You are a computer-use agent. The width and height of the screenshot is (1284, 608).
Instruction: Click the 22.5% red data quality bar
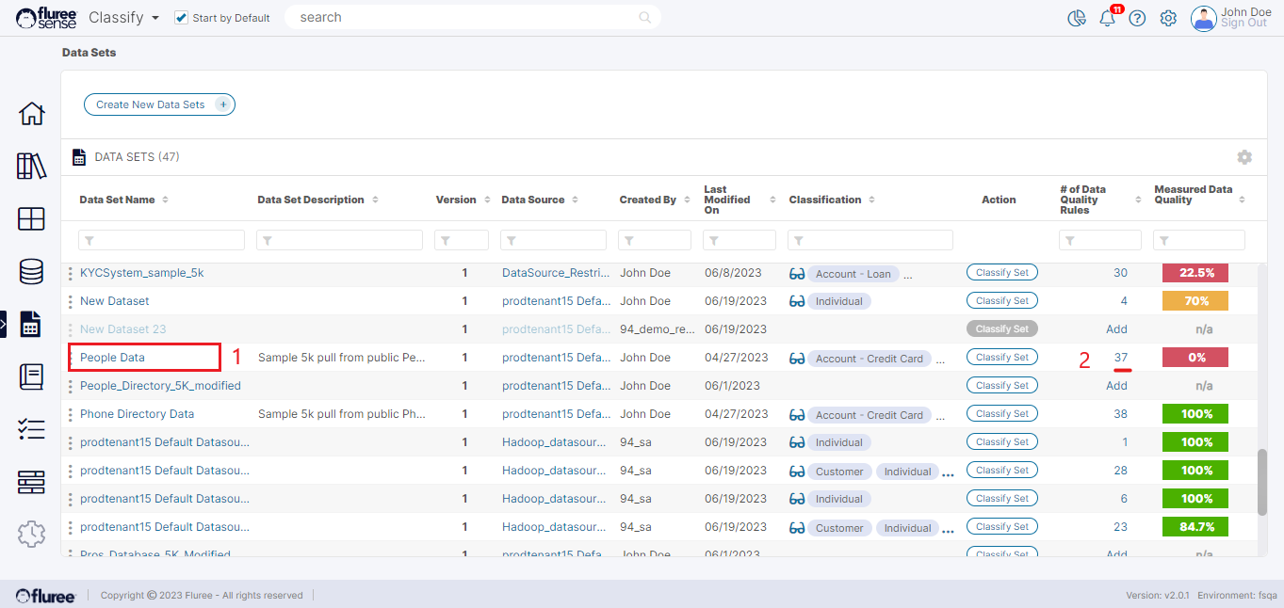1196,273
